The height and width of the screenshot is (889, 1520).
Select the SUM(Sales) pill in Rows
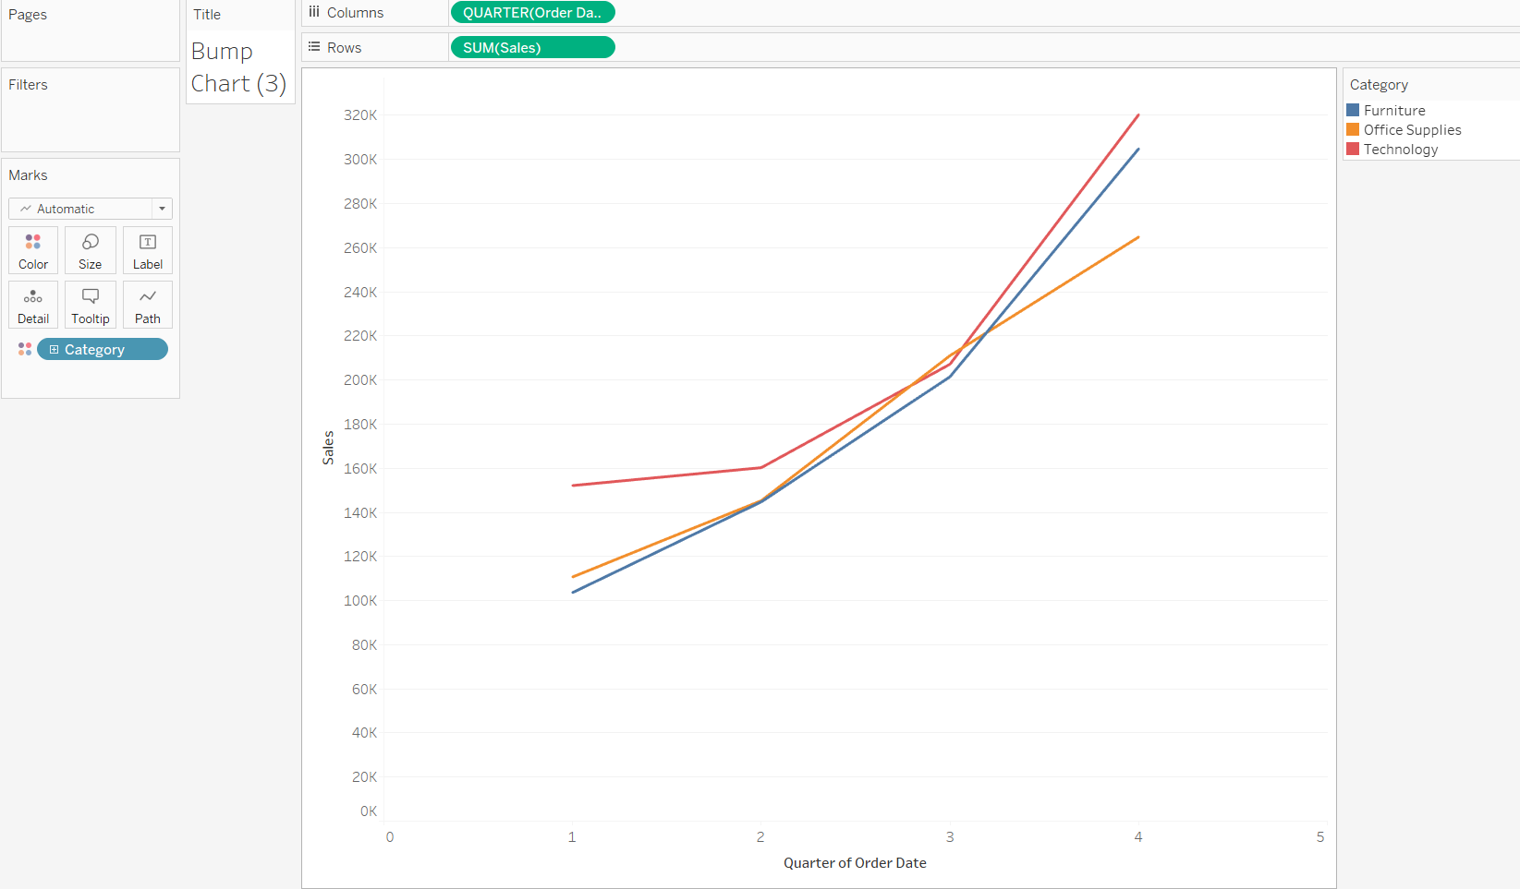(532, 47)
